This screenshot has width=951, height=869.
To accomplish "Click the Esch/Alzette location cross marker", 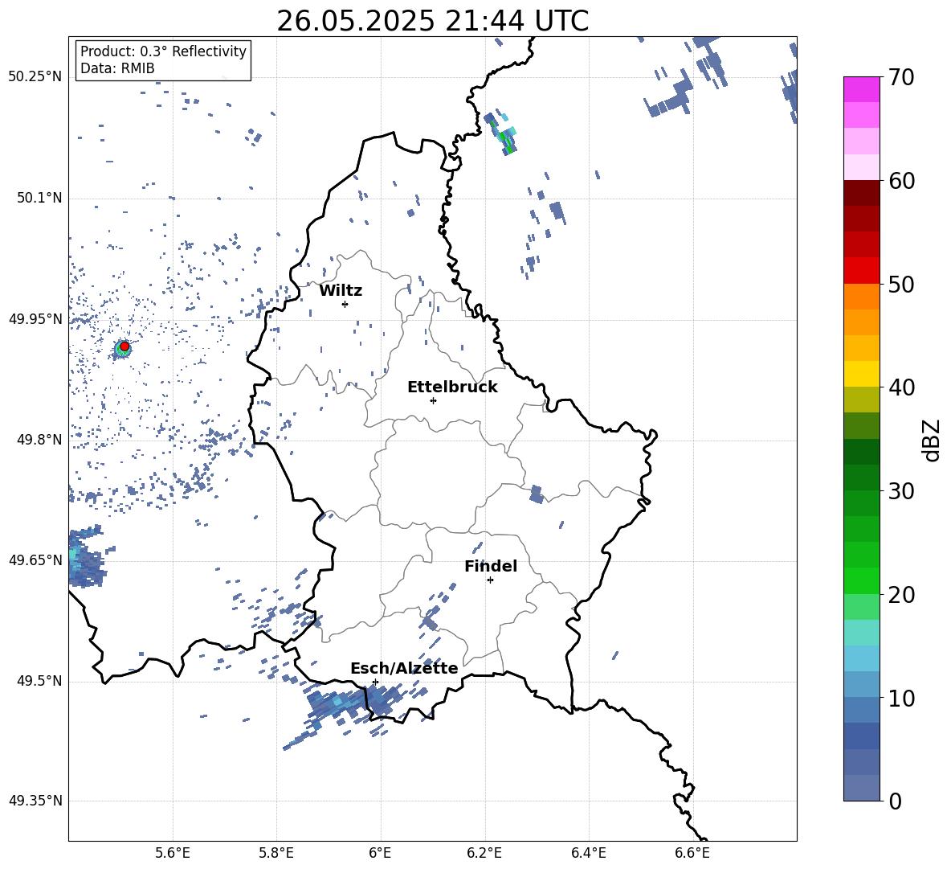I will click(375, 682).
